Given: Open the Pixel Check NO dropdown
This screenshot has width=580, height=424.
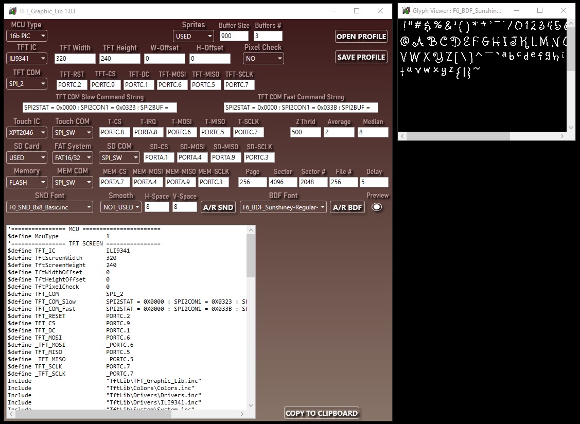Looking at the screenshot, I should point(263,59).
